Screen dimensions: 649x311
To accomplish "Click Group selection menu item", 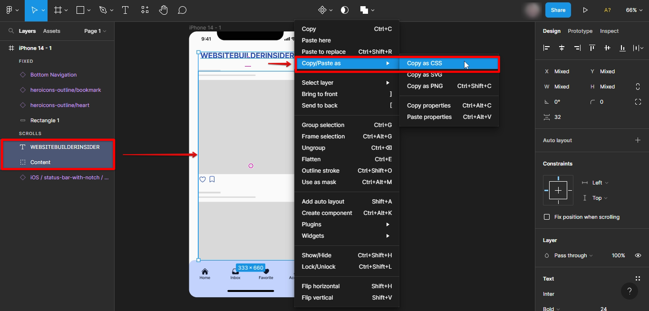I will tap(347, 125).
